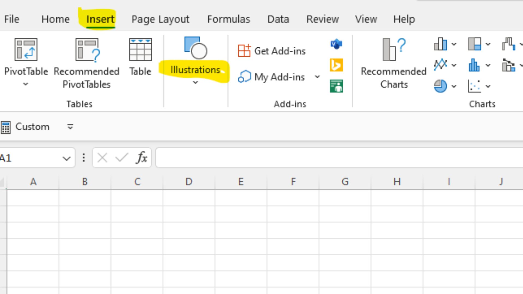Click inside the formula bar

point(327,158)
